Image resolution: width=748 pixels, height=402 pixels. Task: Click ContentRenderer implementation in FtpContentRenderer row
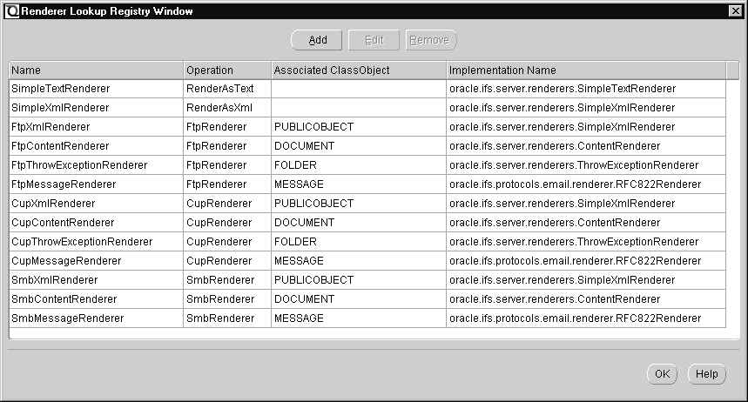[586, 146]
